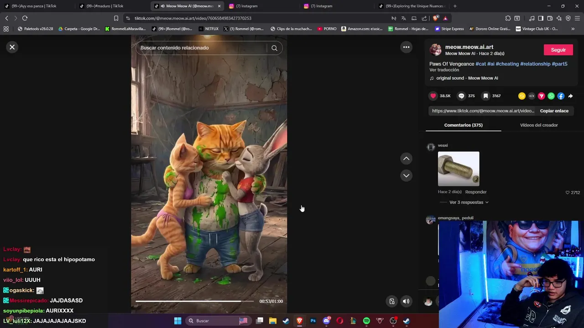Viewport: 584px width, 328px height.
Task: Open comments via speech bubble icon
Action: click(x=461, y=96)
